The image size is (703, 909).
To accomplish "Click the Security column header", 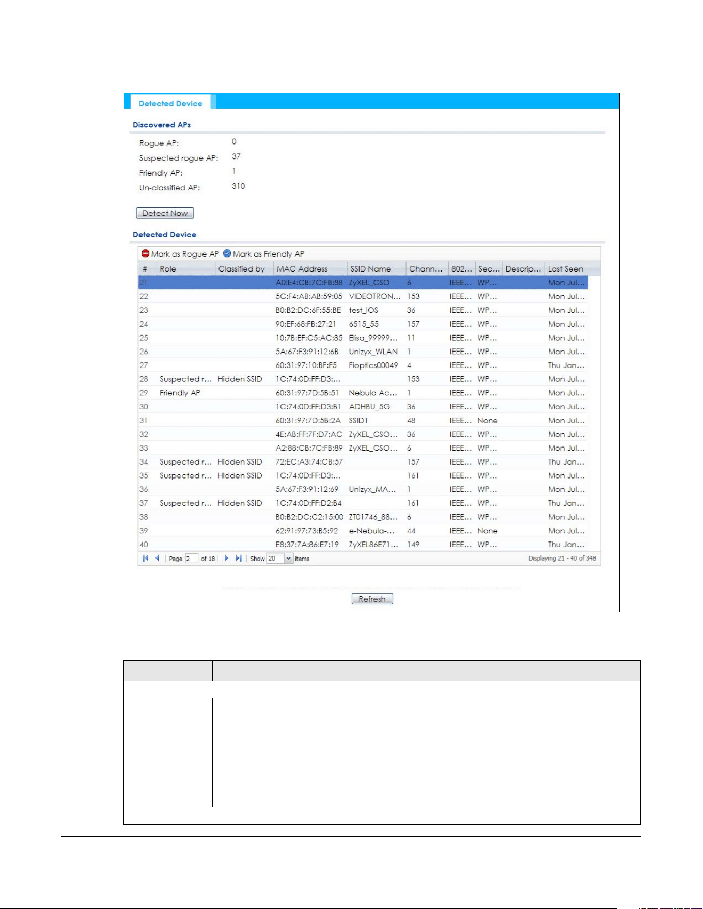I will tap(489, 268).
